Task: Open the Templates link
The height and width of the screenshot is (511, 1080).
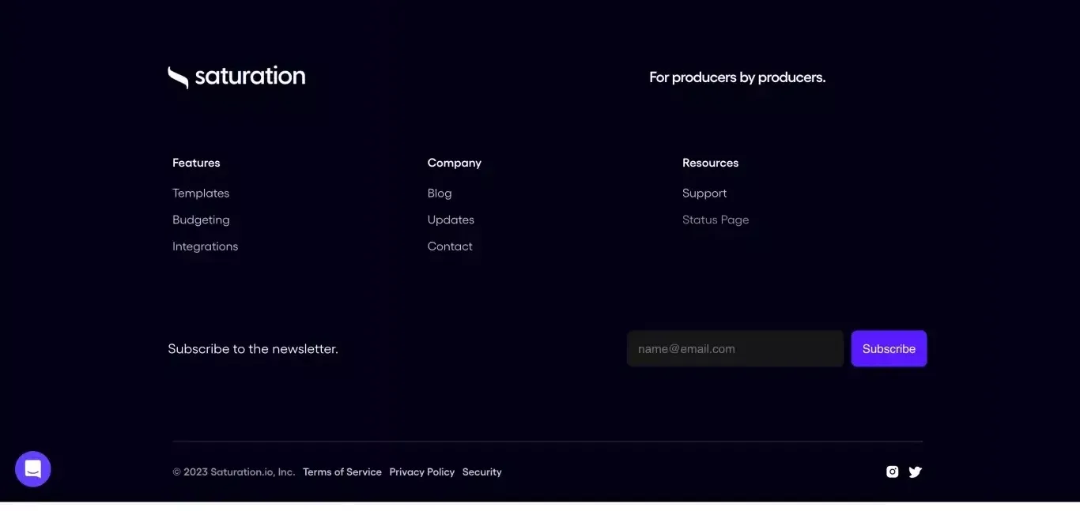Action: coord(201,193)
